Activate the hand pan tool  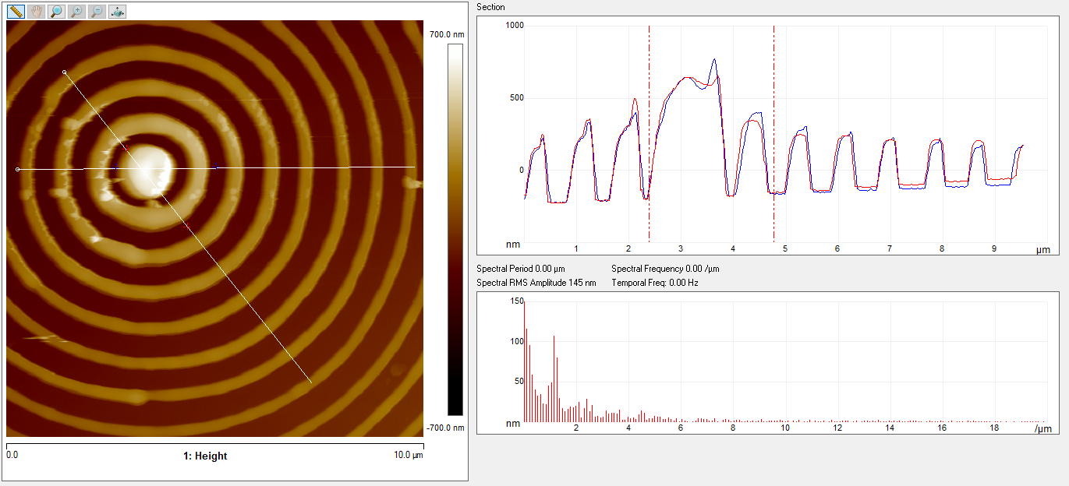pos(36,12)
